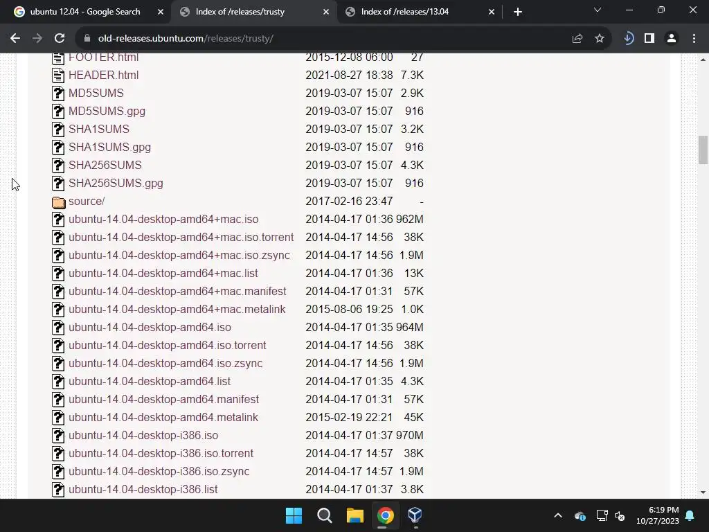Share this page via share icon
The image size is (709, 532).
(577, 39)
